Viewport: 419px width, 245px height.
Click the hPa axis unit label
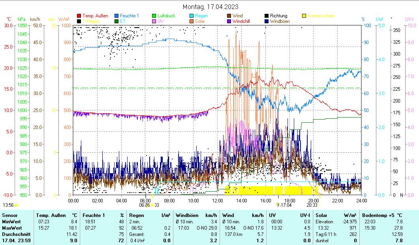[22, 19]
